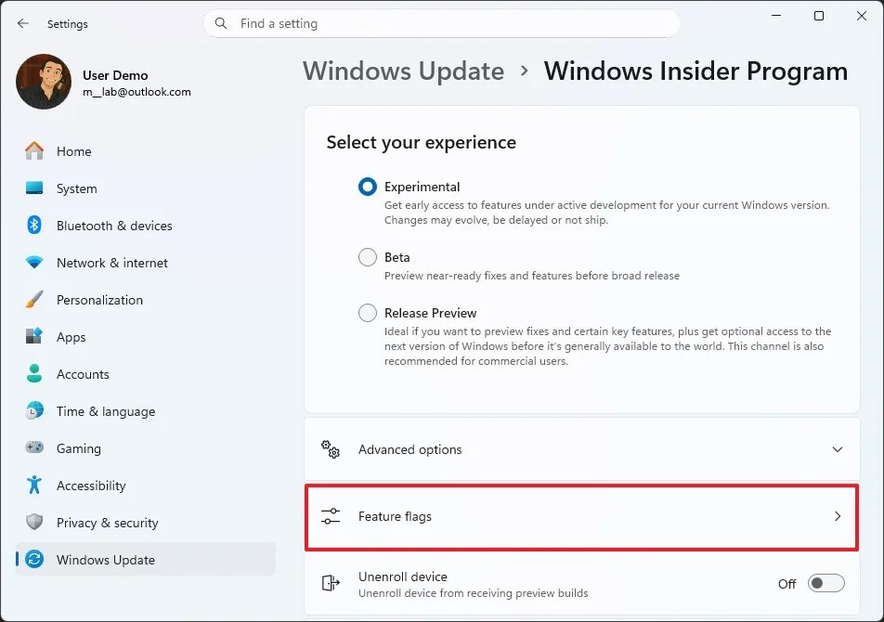This screenshot has height=622, width=884.
Task: Open System settings in sidebar
Action: [x=146, y=188]
